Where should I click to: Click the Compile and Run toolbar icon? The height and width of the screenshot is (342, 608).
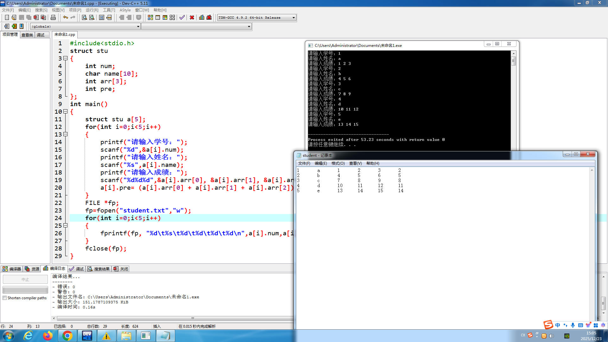click(165, 17)
